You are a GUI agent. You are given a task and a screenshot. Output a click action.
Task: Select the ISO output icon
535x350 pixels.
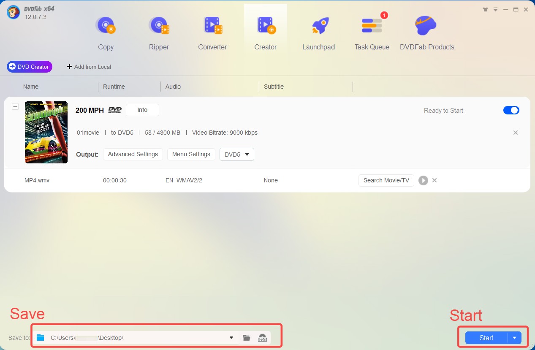[x=262, y=338]
